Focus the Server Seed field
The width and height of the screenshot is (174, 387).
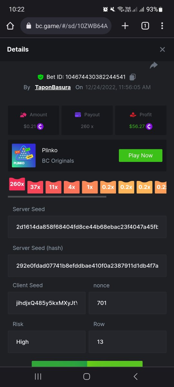87,227
